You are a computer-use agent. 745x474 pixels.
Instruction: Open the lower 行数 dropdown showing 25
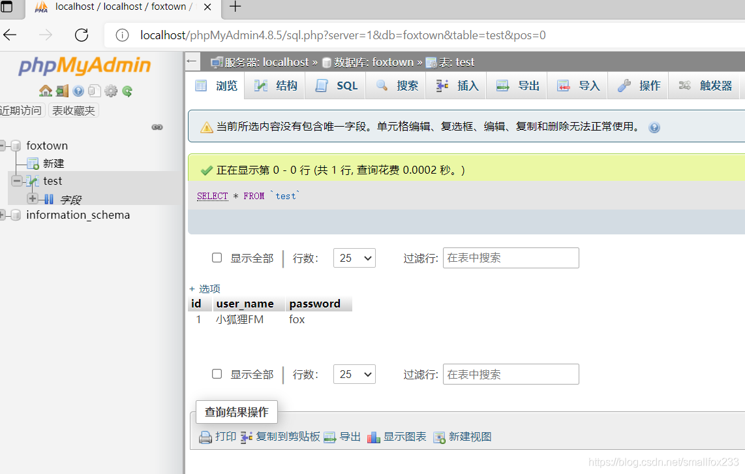pyautogui.click(x=354, y=374)
